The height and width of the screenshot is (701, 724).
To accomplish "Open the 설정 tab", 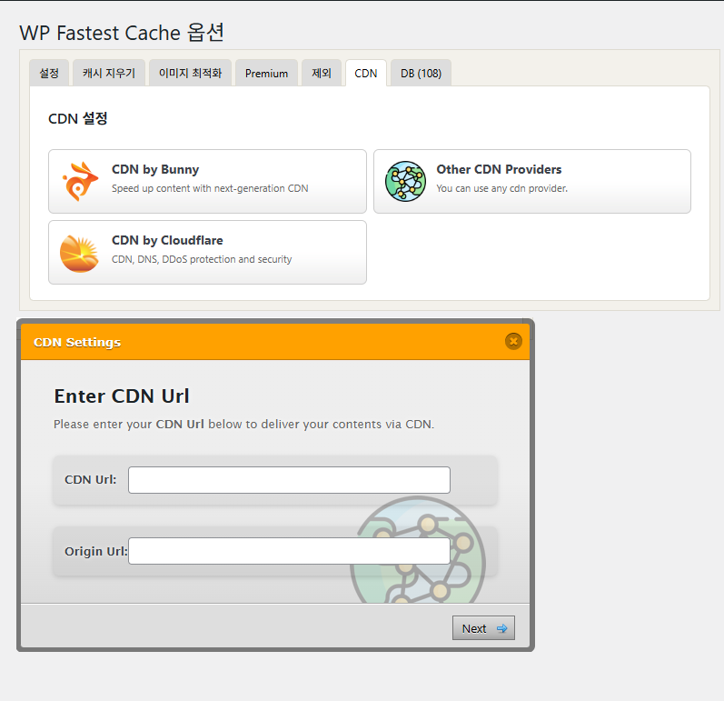I will coord(49,74).
